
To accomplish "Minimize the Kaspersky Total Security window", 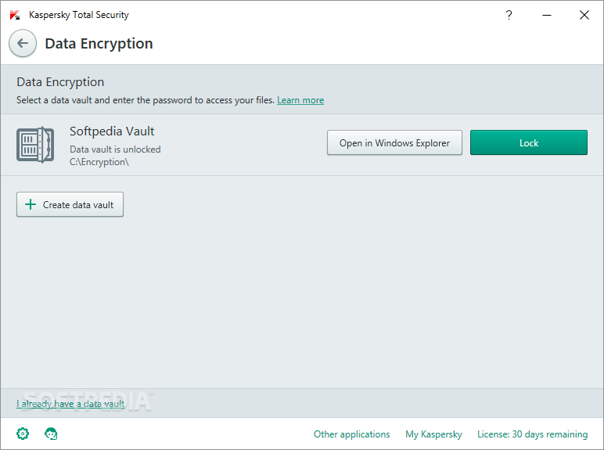I will pos(547,15).
